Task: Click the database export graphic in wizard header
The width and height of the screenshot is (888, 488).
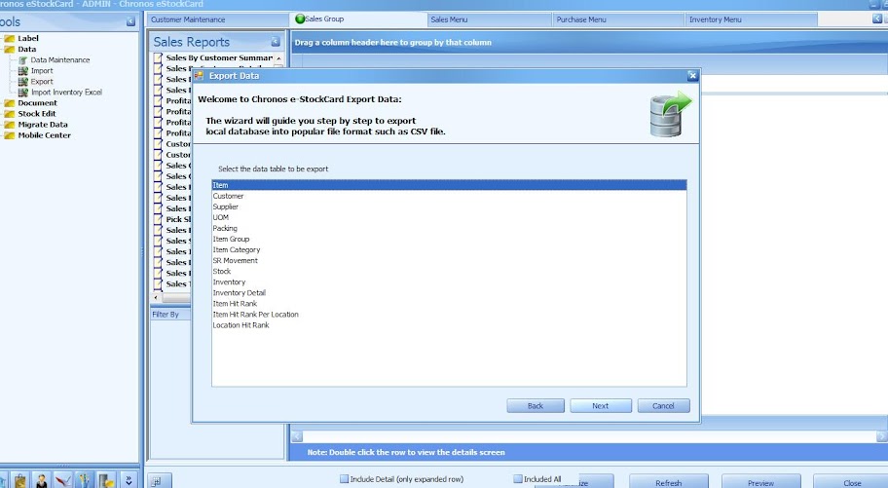Action: click(671, 115)
